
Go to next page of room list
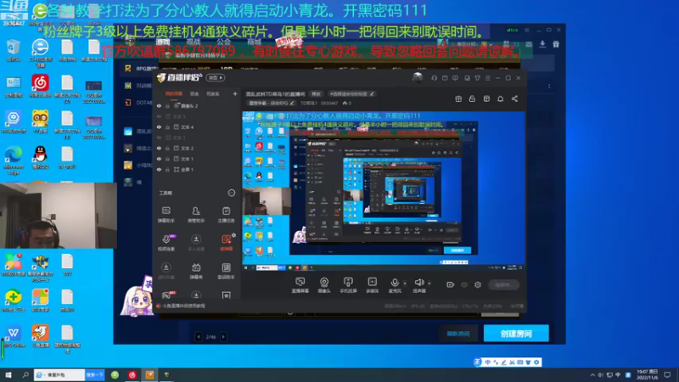pyautogui.click(x=223, y=336)
